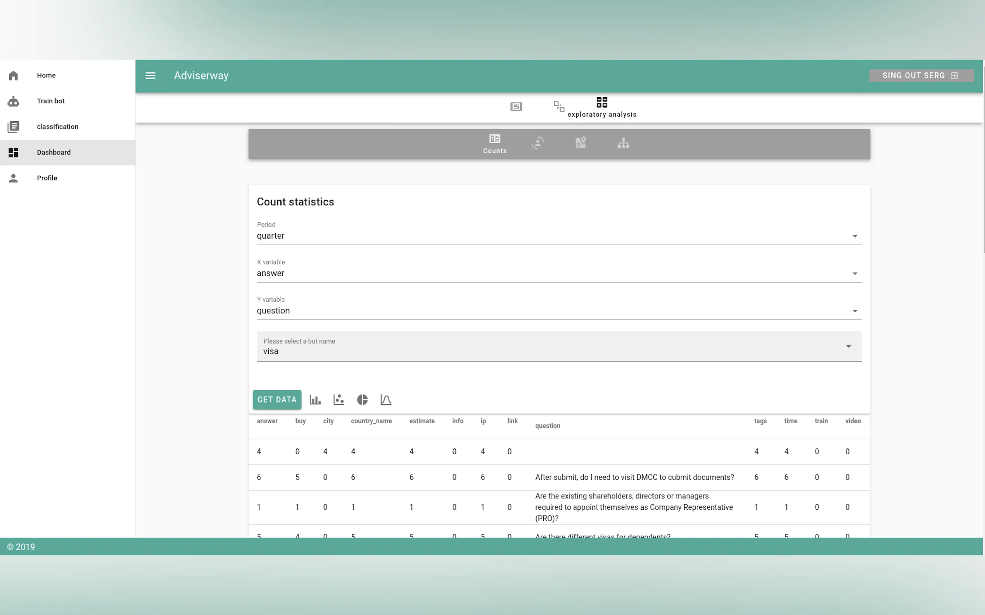Select the line curve chart icon
This screenshot has height=615, width=985.
385,400
